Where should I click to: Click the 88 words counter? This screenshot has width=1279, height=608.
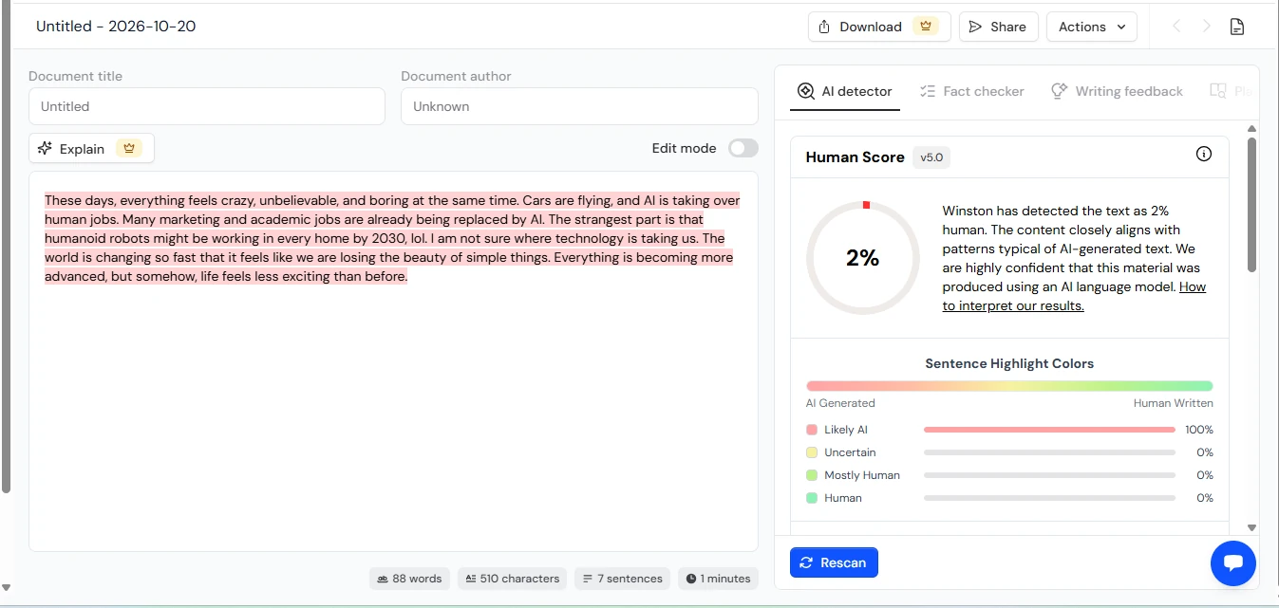click(x=409, y=579)
